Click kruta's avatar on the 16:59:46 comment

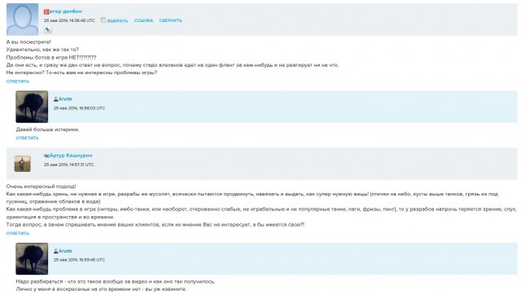pos(32,259)
